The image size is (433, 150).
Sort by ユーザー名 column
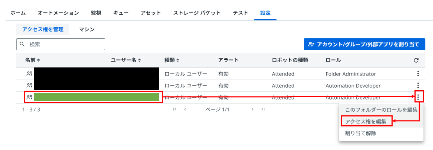126,60
